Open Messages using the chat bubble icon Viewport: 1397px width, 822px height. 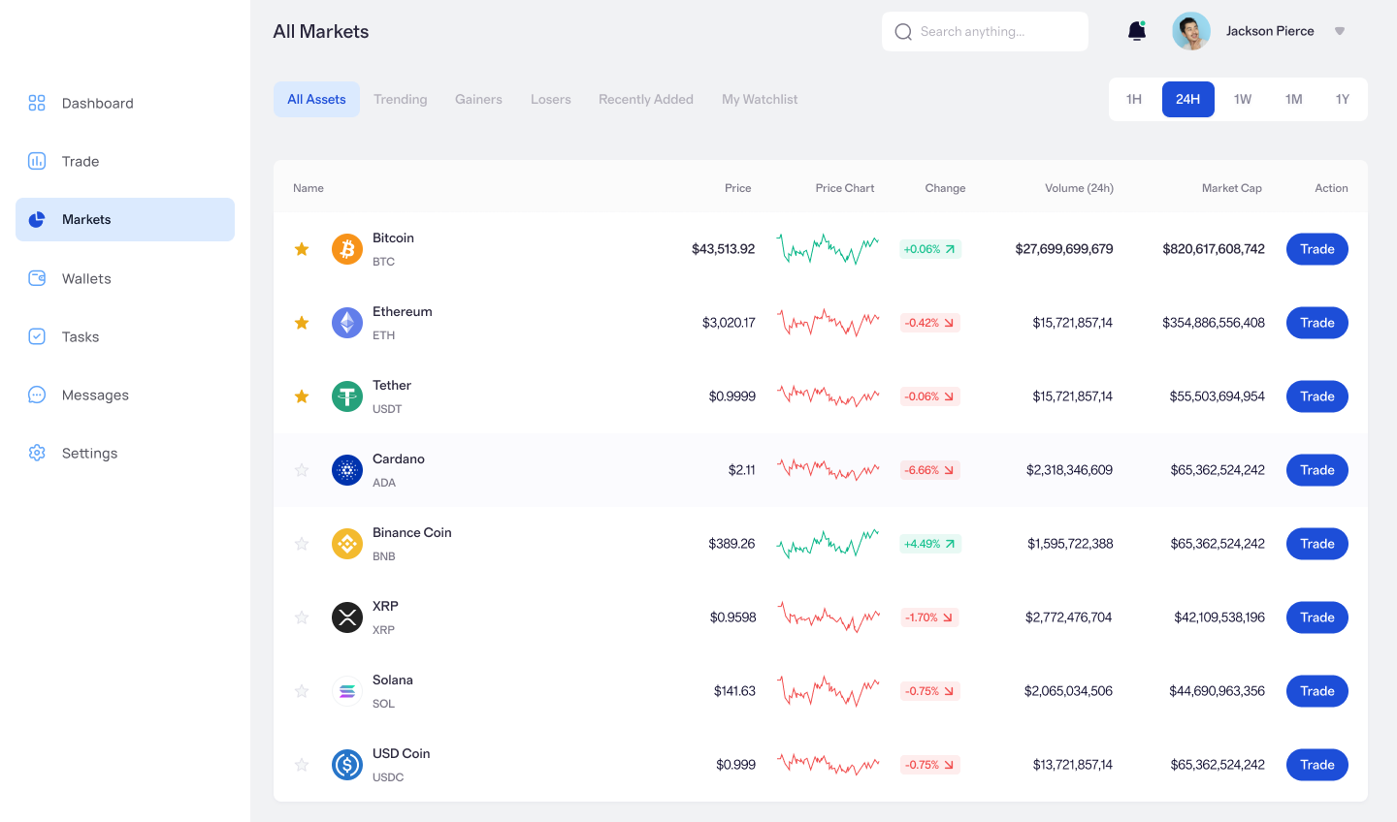point(37,395)
